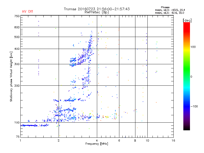Viewport: 204px width, 153px height.
Task: Click the y-axis label "500"
Action: pyautogui.click(x=17, y=37)
